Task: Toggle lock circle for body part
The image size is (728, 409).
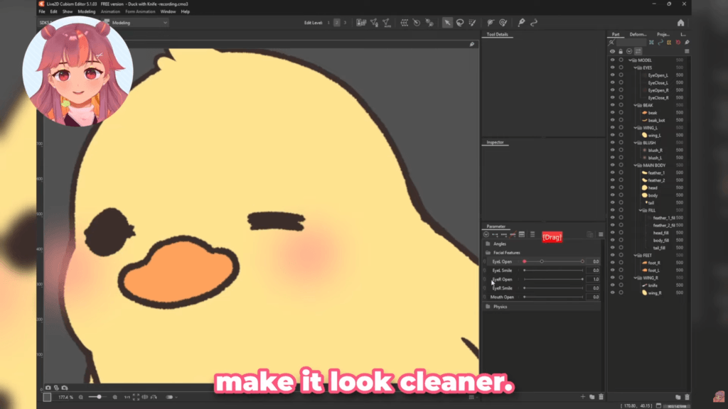Action: 621,195
